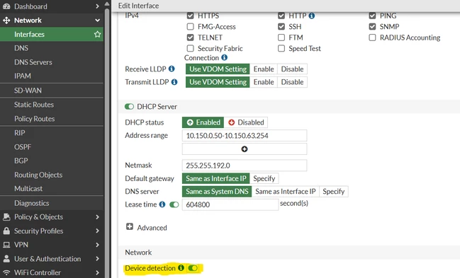Toggle the Lease time switch

tap(174, 204)
